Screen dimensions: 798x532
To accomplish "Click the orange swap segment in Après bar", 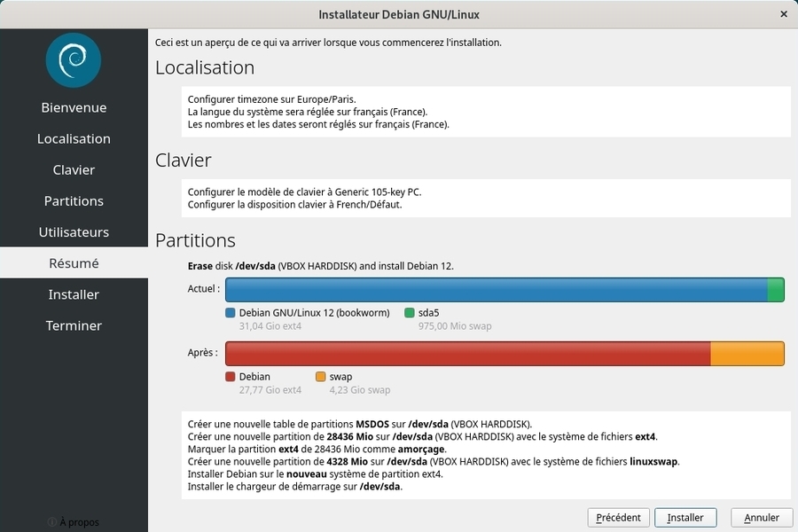I will (x=747, y=354).
